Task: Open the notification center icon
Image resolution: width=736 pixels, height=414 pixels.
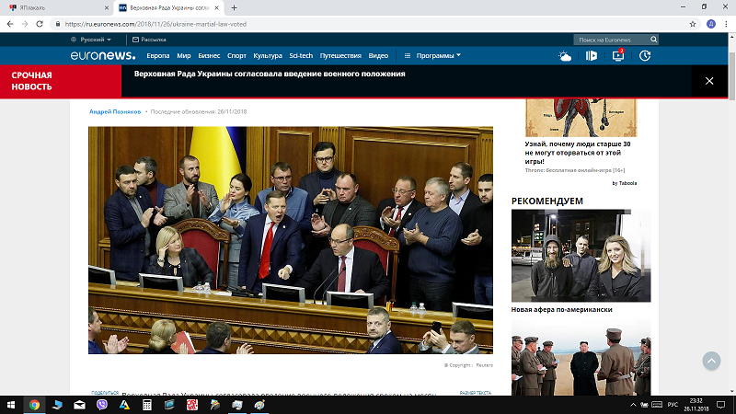Action: [721, 405]
